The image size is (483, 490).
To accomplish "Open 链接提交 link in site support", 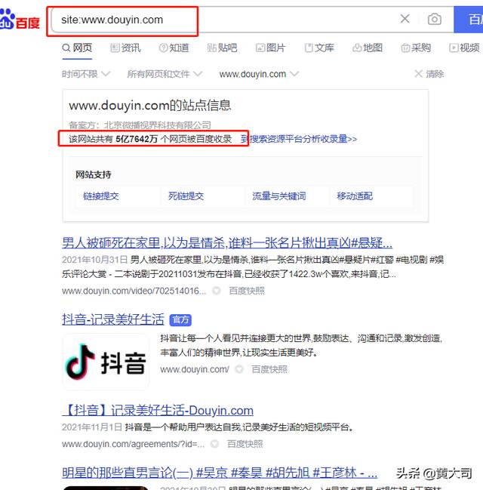I will [x=101, y=196].
